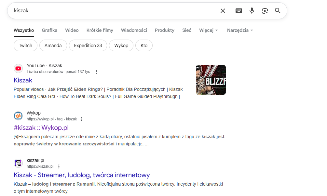Click the YouTube favicon icon
327x196 pixels.
(18, 68)
